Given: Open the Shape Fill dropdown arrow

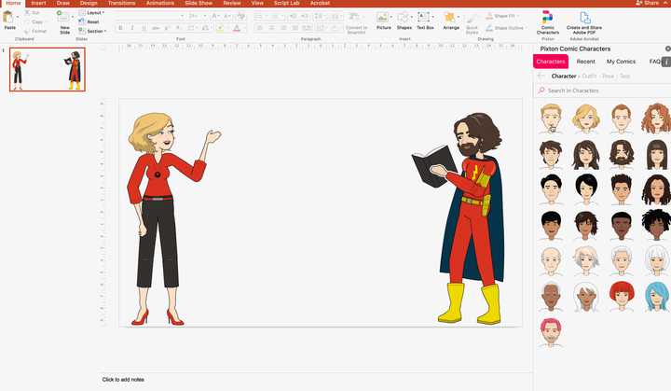Looking at the screenshot, I should (519, 16).
